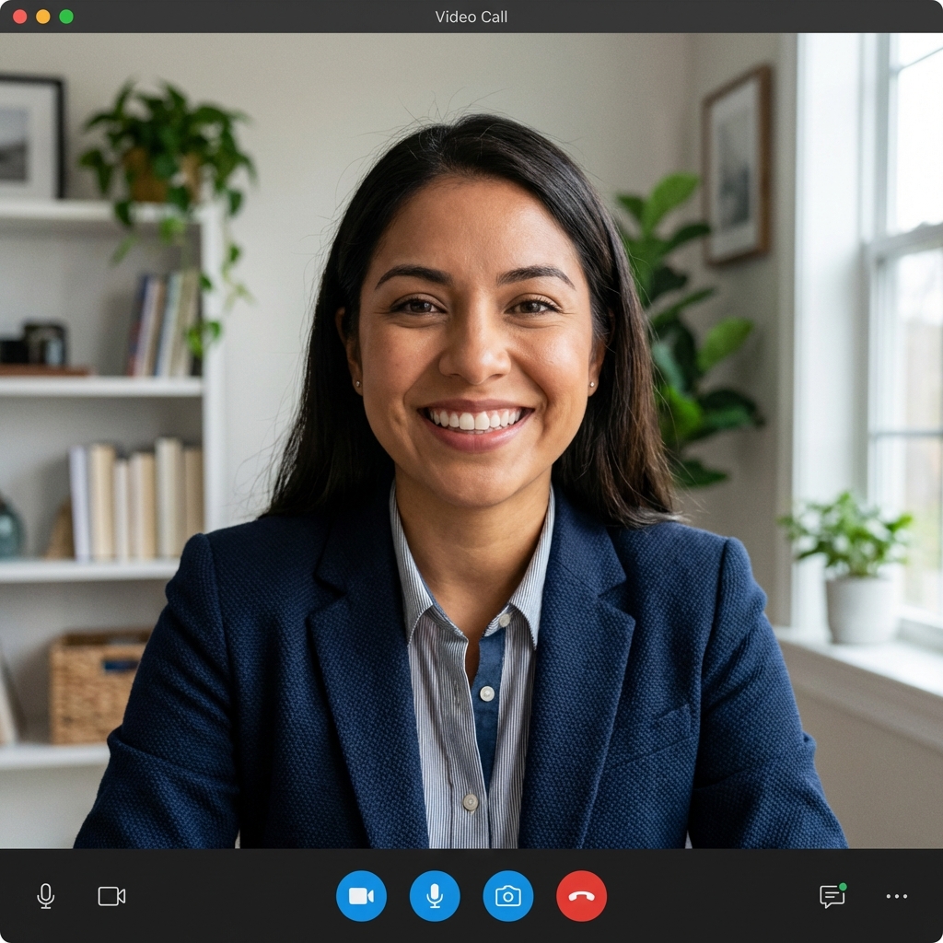End the call with the red hang-up button
The height and width of the screenshot is (943, 943).
(x=581, y=896)
